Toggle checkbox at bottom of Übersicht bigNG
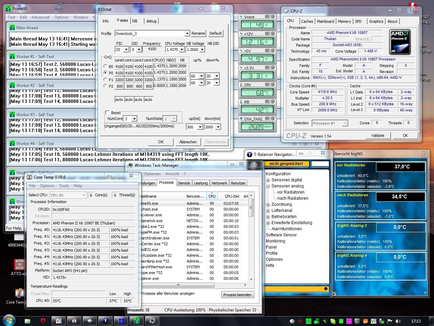 335,294
